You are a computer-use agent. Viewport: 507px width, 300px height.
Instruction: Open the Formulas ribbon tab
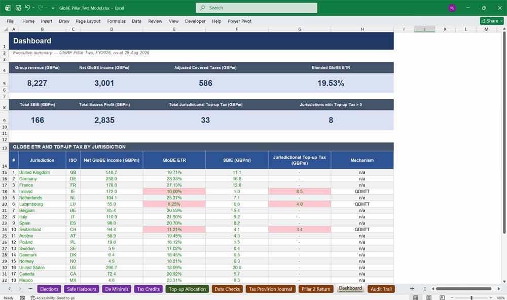point(117,21)
